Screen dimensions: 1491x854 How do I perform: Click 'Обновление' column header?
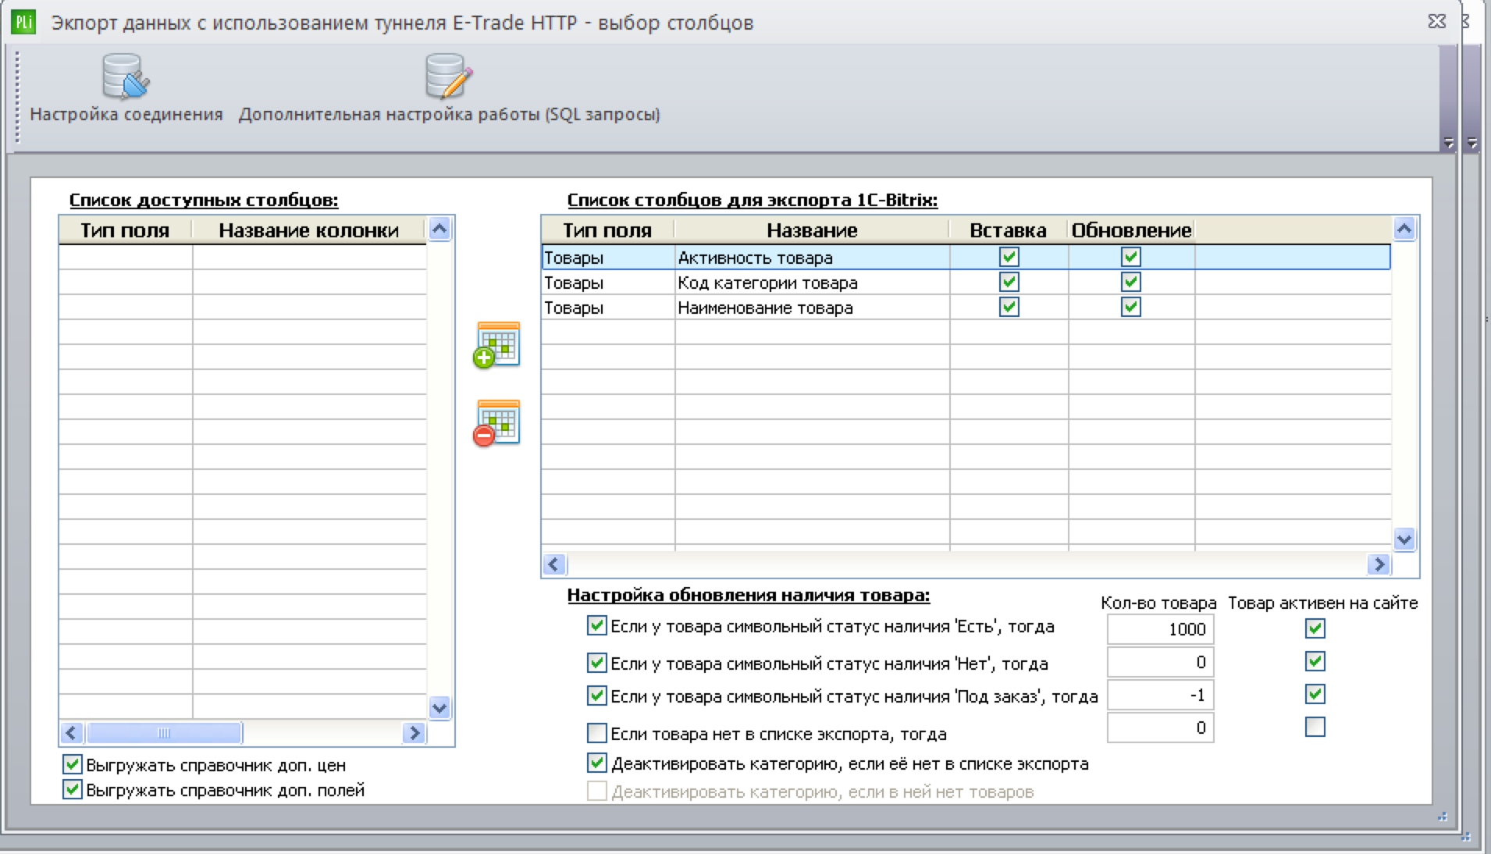click(x=1131, y=230)
